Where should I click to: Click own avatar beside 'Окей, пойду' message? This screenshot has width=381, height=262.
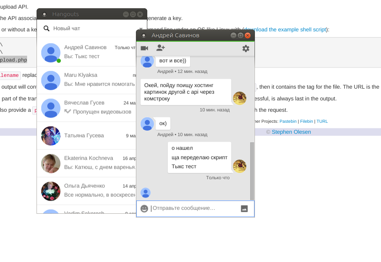coord(240,98)
